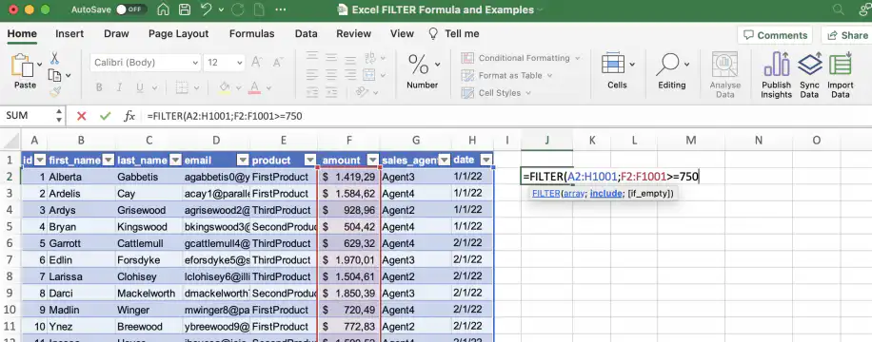This screenshot has height=342, width=872.
Task: Click the Cancel red X in formula bar
Action: [82, 116]
